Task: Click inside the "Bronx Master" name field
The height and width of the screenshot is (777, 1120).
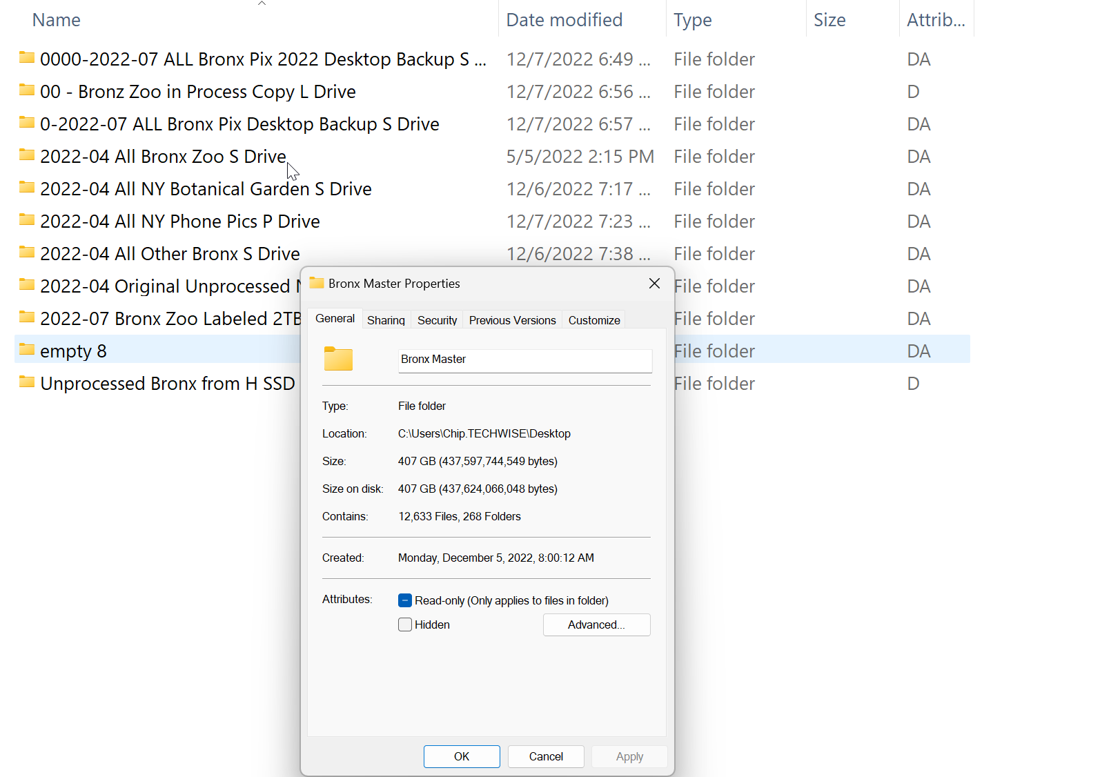Action: point(524,360)
